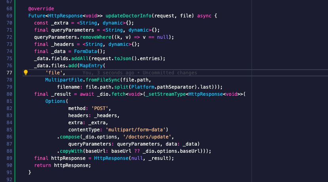Click _headers declaration on line 73
This screenshot has height=182, width=328.
[63, 44]
